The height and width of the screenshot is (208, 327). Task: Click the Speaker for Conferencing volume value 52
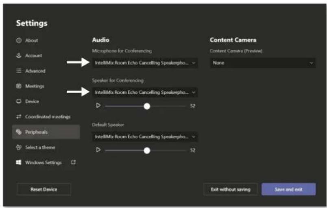193,106
